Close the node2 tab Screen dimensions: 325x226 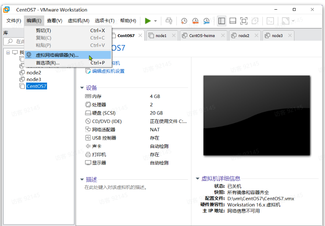click(x=256, y=35)
